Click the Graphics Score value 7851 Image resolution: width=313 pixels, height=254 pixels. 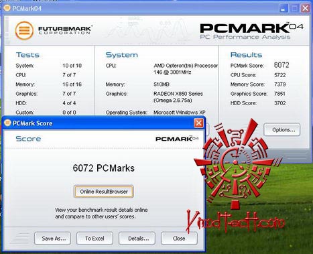pos(279,94)
